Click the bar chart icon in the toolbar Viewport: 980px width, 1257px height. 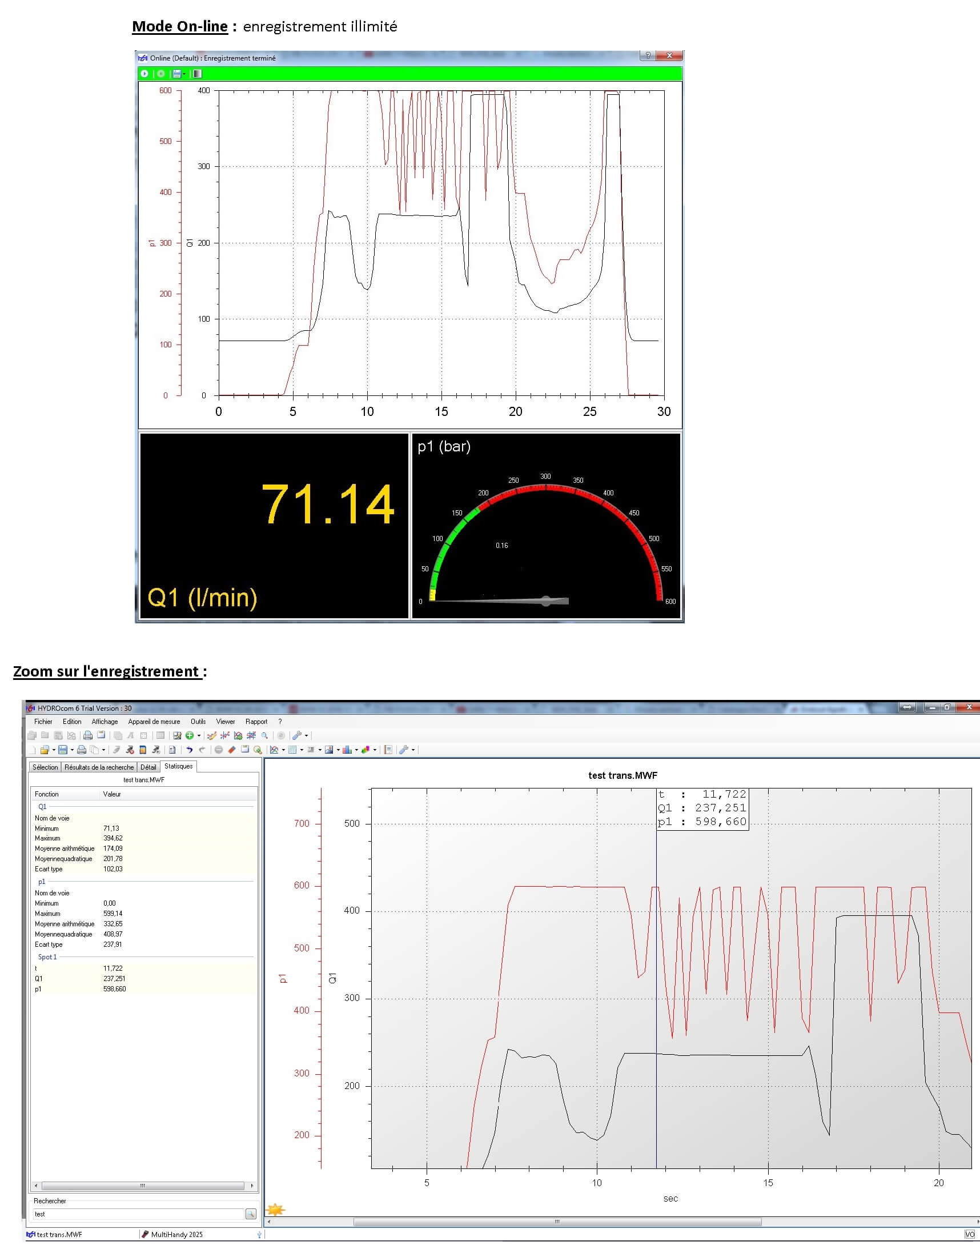click(347, 750)
